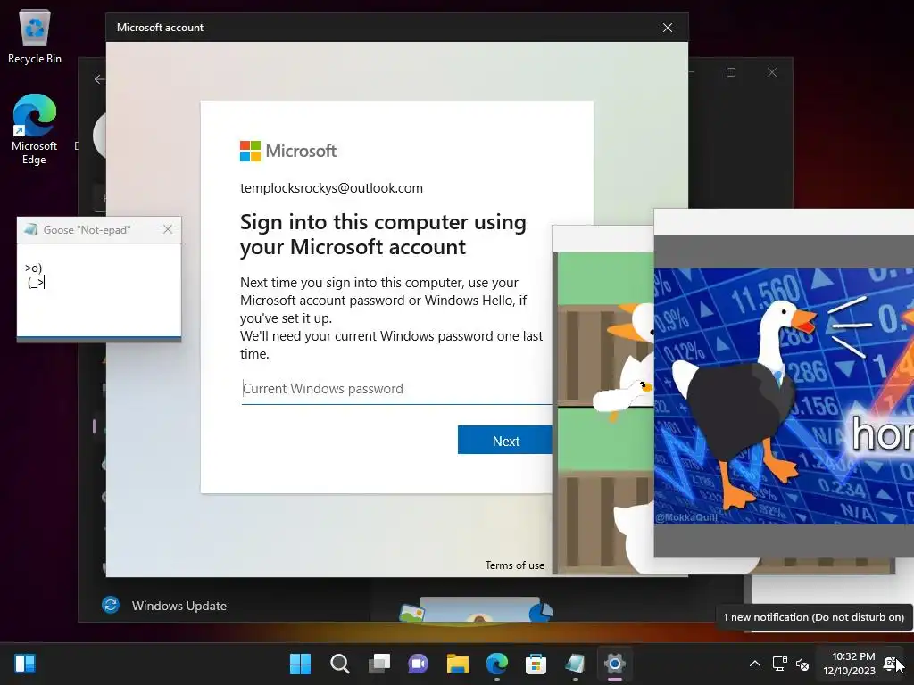Open Microsoft Edge from the taskbar

click(x=496, y=664)
